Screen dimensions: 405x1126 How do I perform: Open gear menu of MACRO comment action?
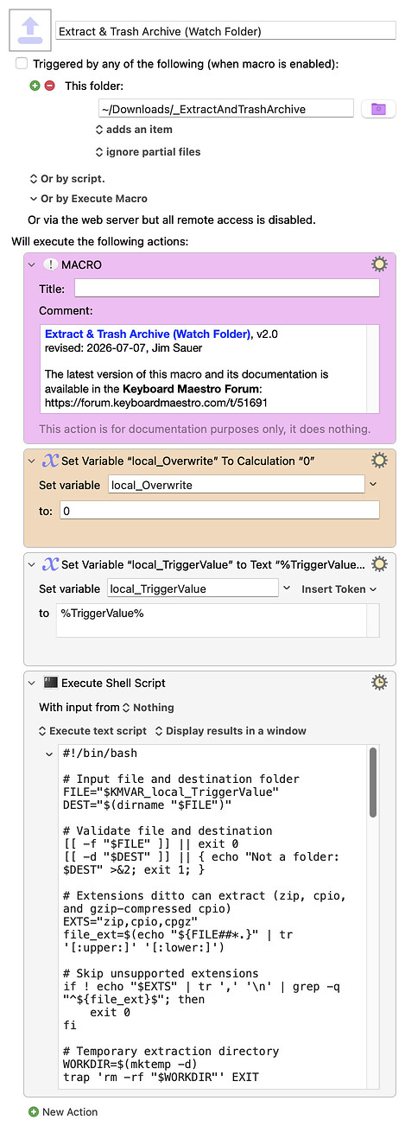pos(378,264)
